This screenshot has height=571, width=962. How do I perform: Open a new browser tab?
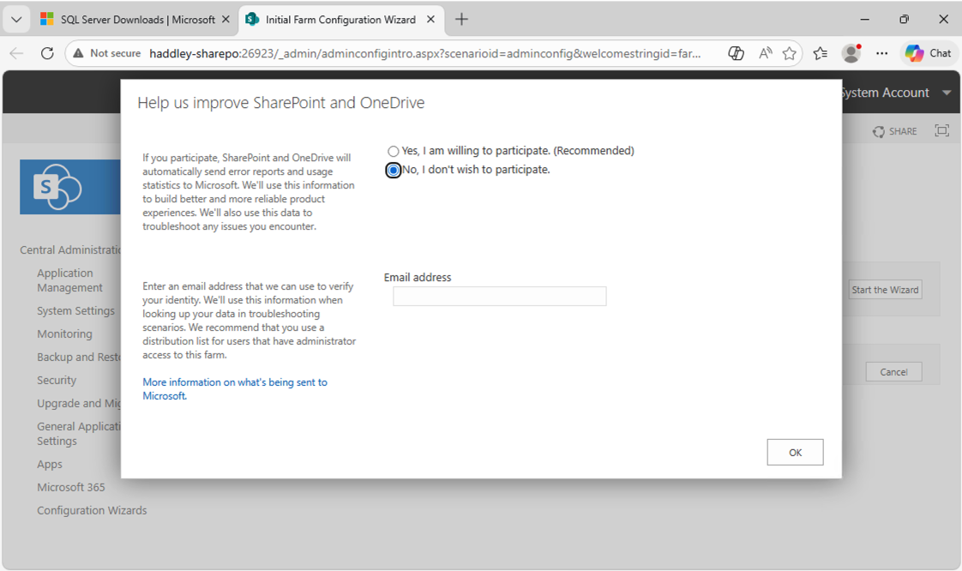(x=461, y=20)
